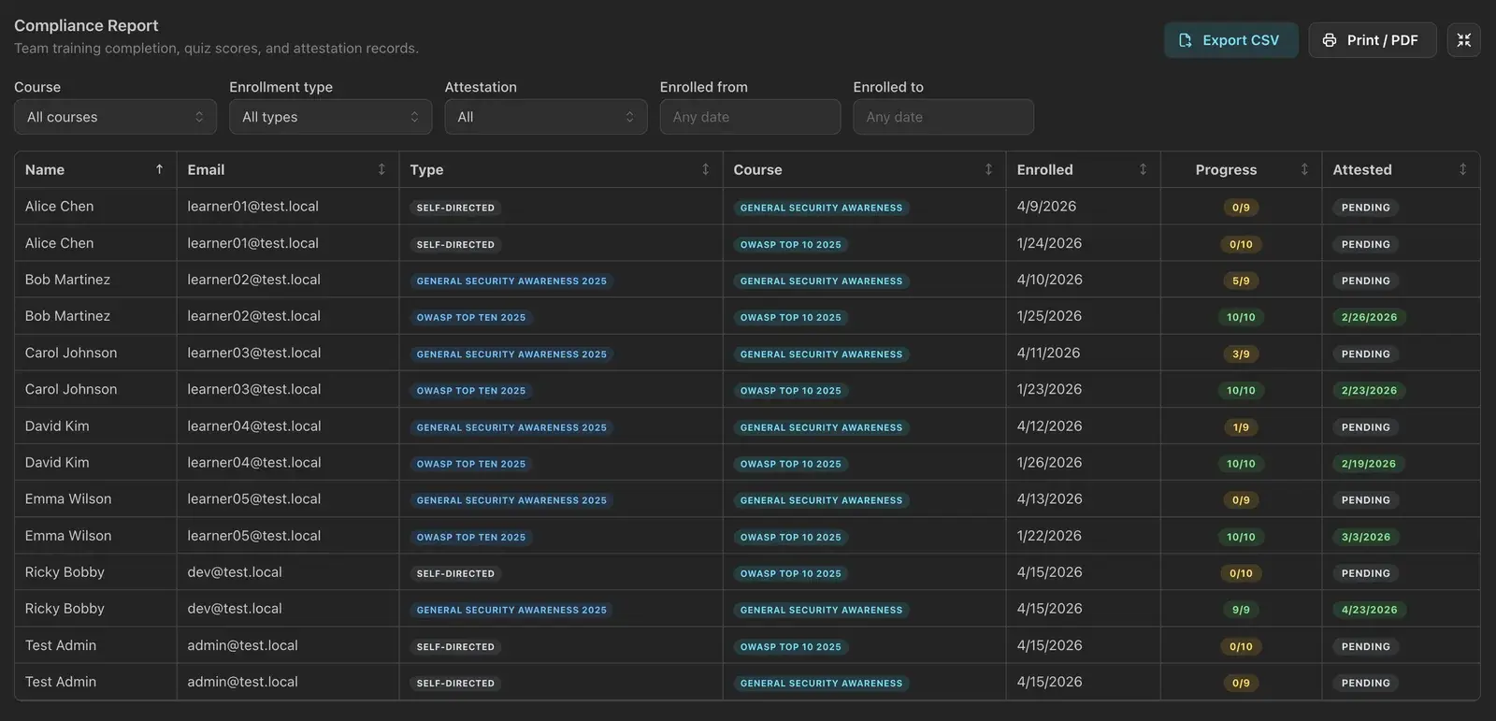Click the Name column header text
The image size is (1496, 721).
45,169
